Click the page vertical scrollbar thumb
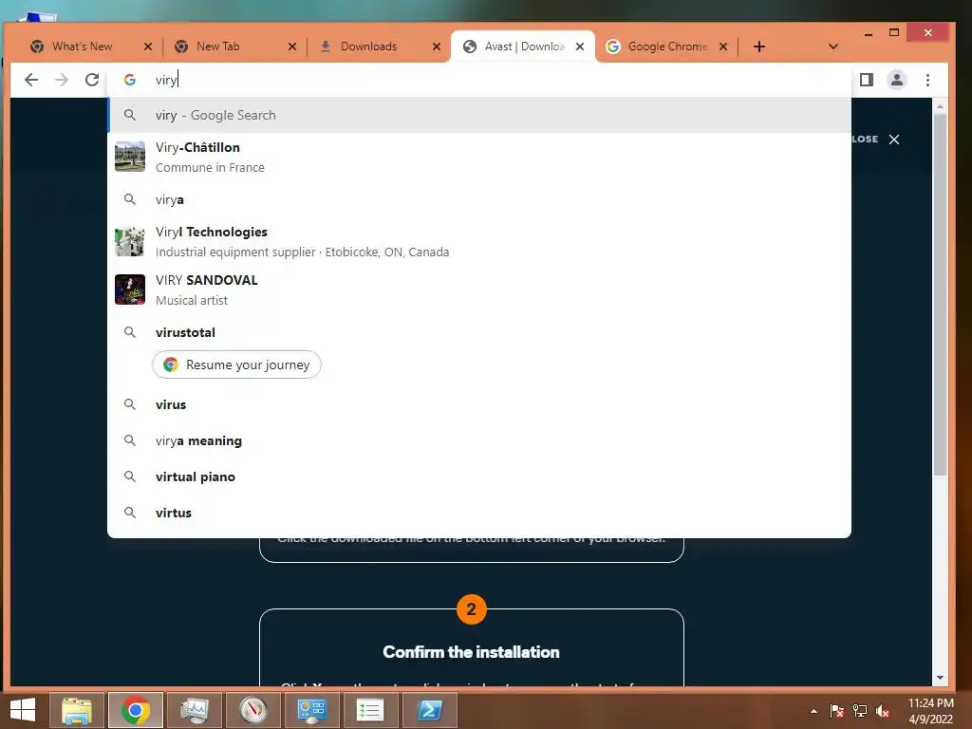Viewport: 972px width, 729px height. [x=940, y=294]
